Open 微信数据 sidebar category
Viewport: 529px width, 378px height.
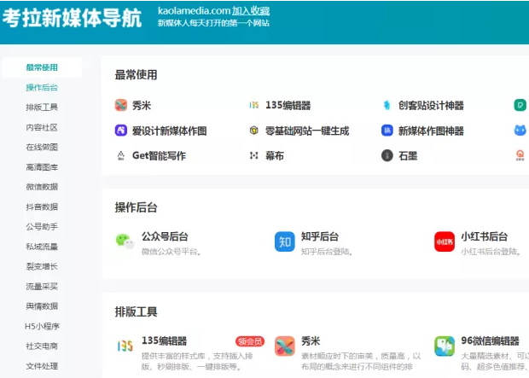tap(42, 187)
